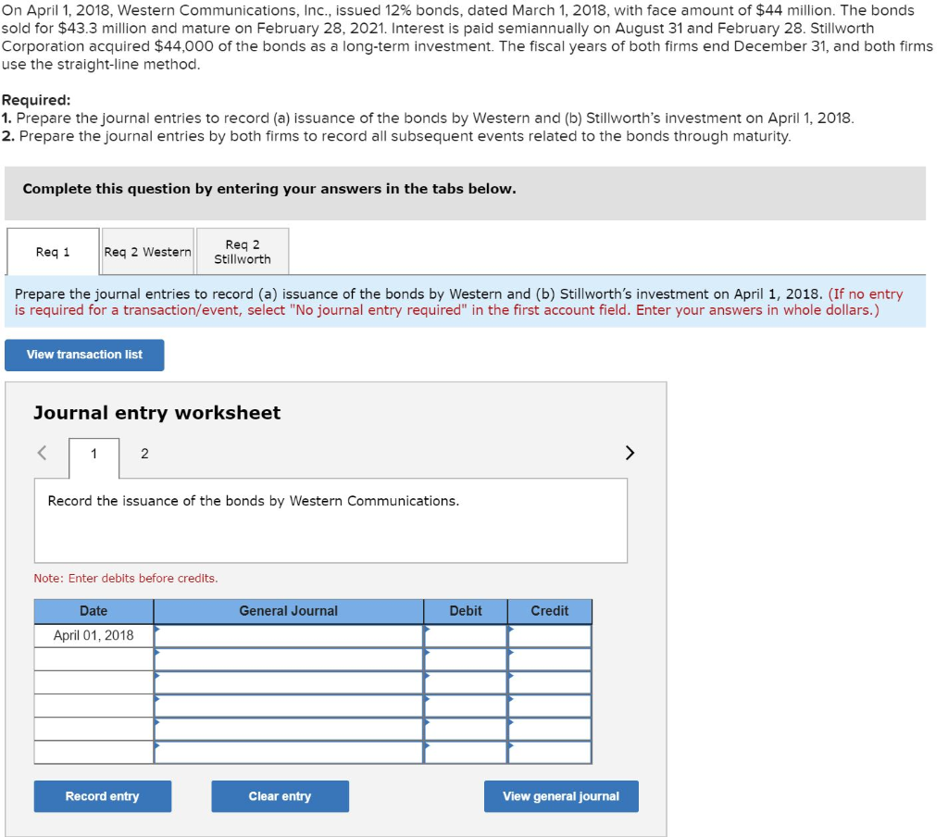Expand the third row General Journal dropdown
Viewport: 948px width, 837px height.
click(x=287, y=680)
